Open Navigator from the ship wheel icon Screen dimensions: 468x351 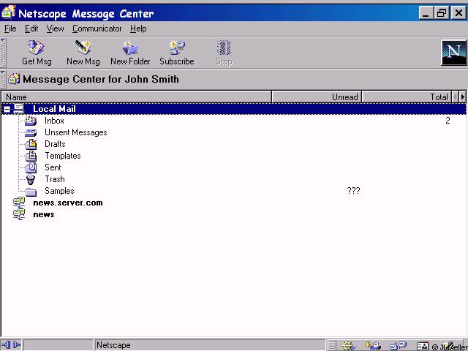(x=348, y=346)
